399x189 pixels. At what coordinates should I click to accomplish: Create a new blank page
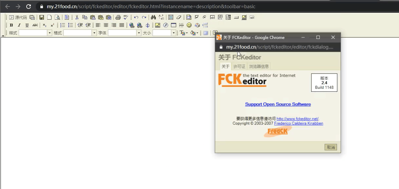50,17
